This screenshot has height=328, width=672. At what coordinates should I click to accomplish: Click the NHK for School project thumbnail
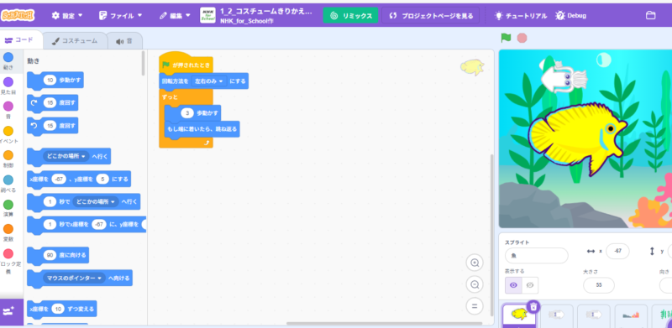(x=207, y=15)
